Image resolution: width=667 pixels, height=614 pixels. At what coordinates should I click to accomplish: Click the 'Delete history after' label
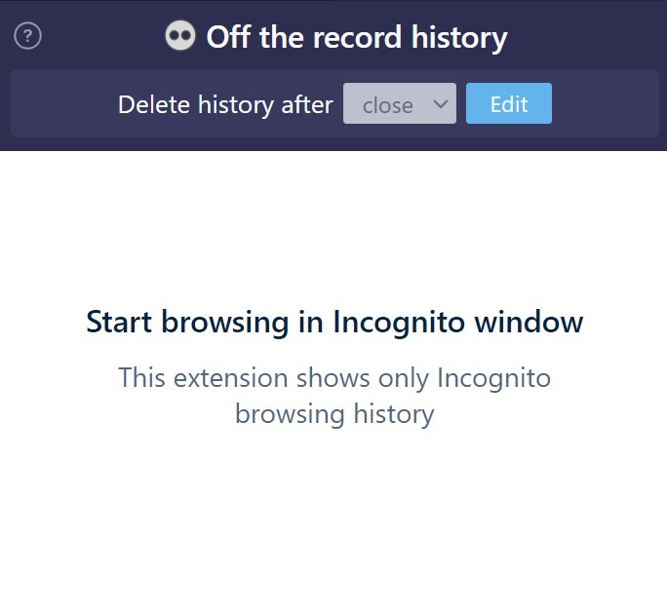[x=225, y=104]
